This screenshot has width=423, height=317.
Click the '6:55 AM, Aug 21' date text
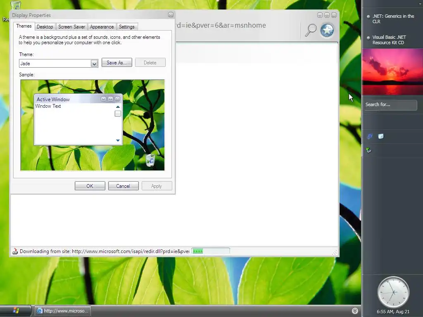point(393,312)
